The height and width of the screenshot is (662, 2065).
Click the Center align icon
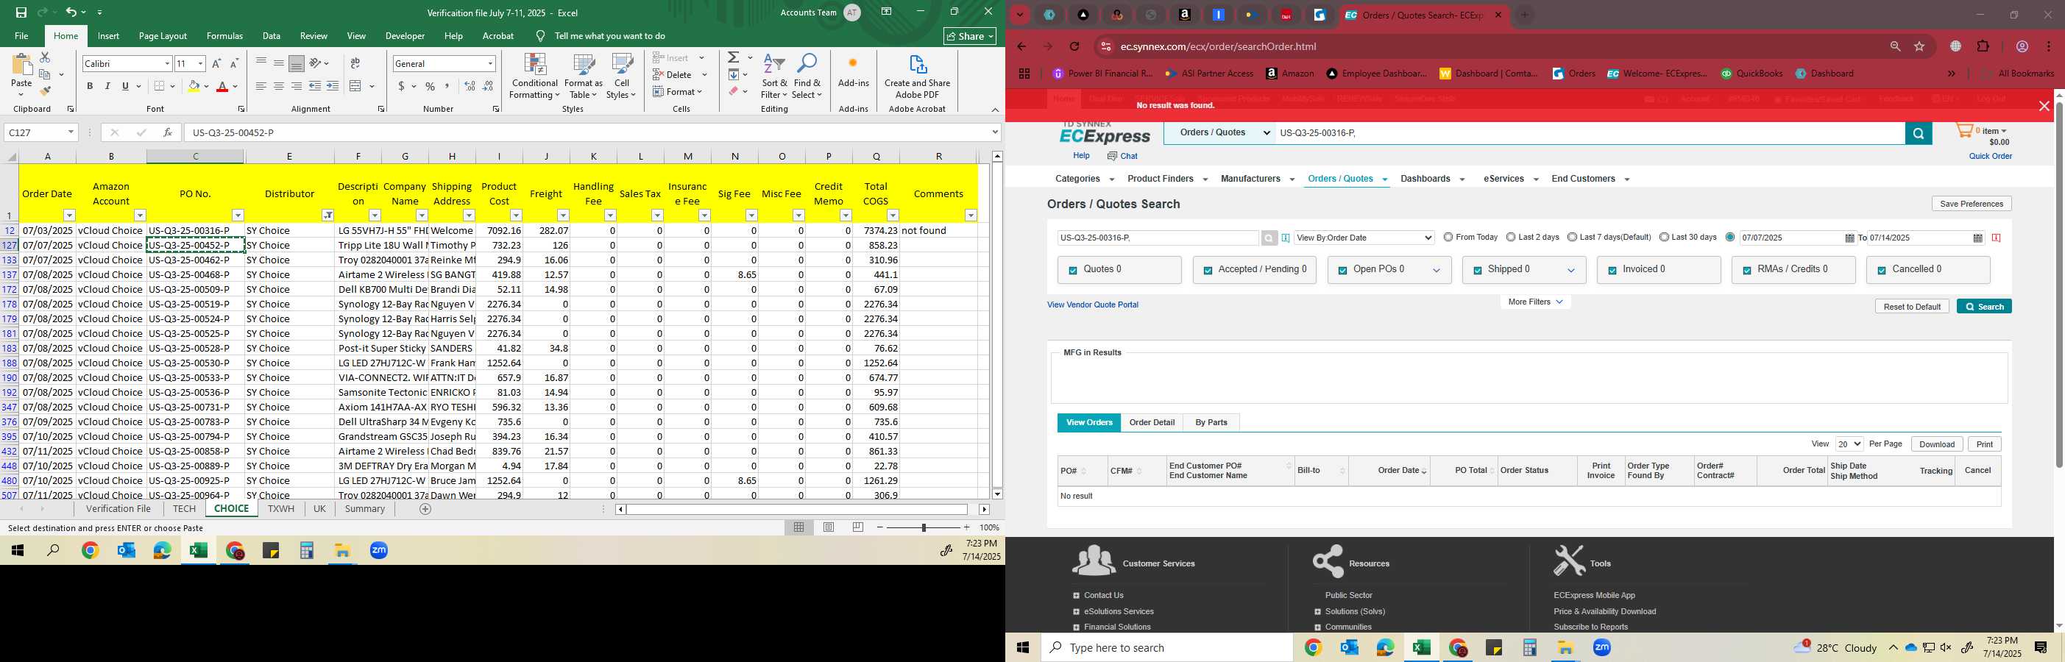[x=278, y=86]
